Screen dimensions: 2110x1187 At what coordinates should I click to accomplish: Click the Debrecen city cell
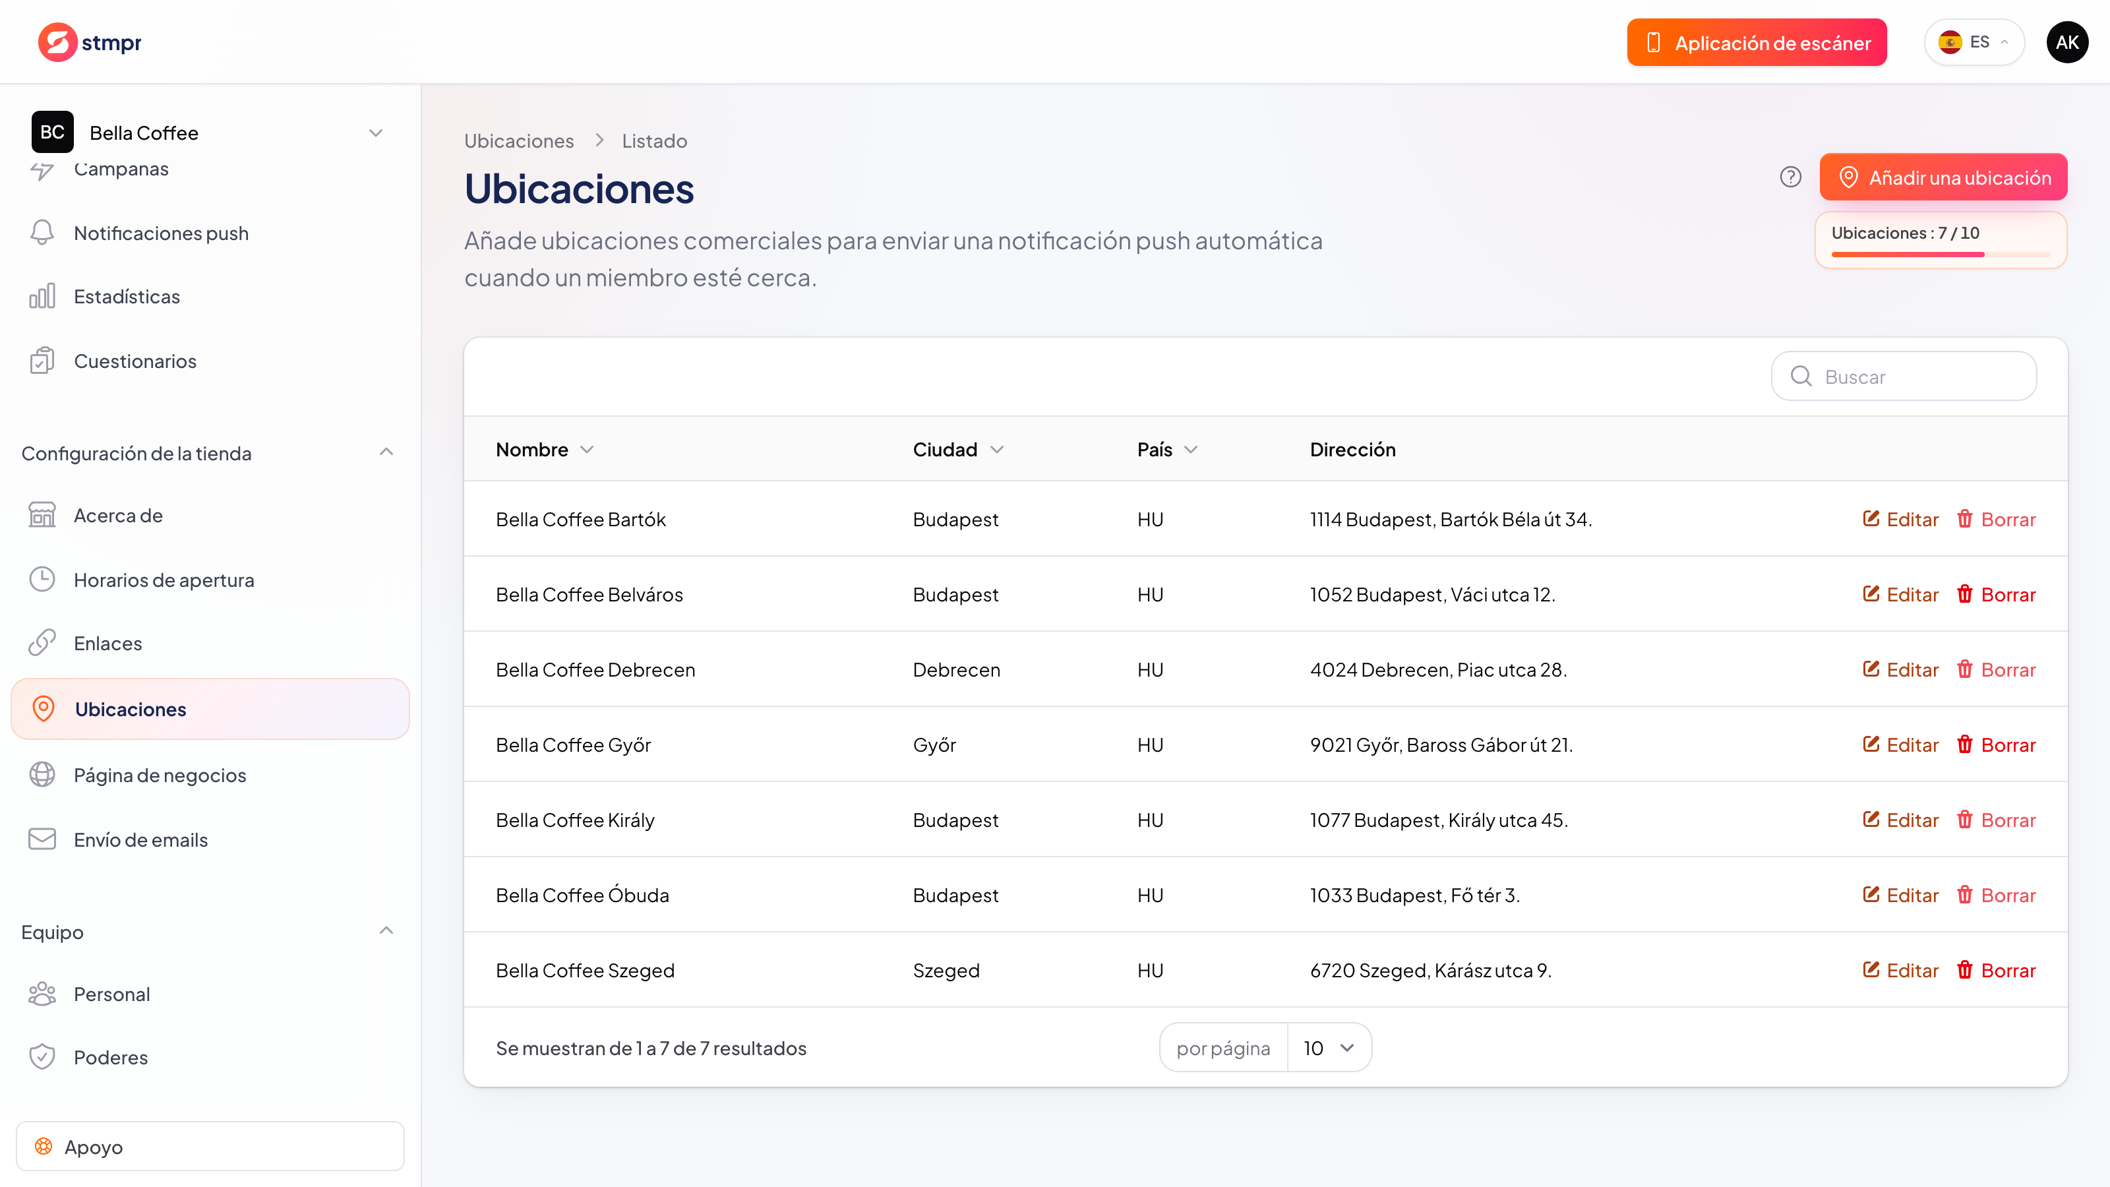pos(956,669)
